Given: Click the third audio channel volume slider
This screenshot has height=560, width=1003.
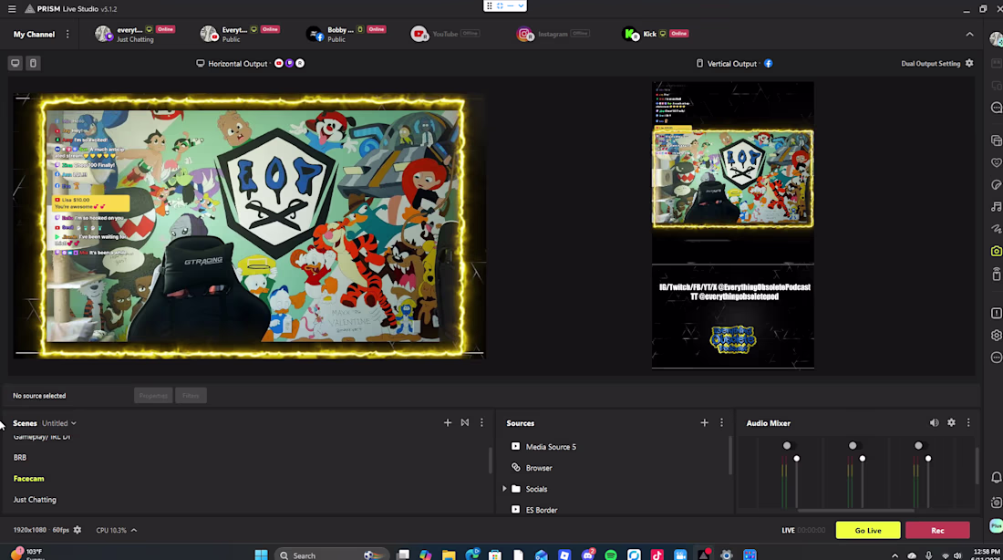Looking at the screenshot, I should [x=928, y=482].
